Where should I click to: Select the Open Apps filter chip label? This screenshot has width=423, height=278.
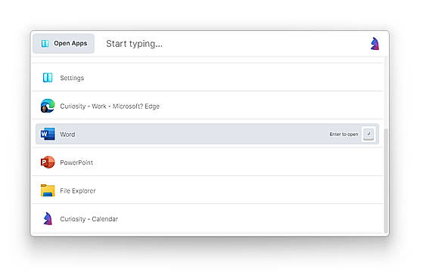pos(70,43)
